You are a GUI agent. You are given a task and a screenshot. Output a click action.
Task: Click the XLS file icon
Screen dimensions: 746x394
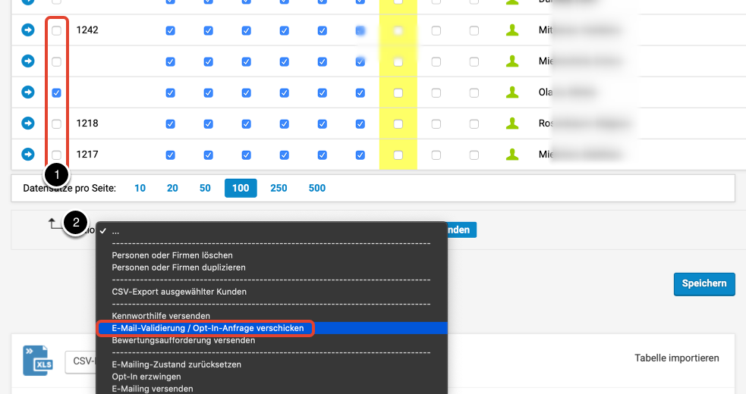pos(37,361)
